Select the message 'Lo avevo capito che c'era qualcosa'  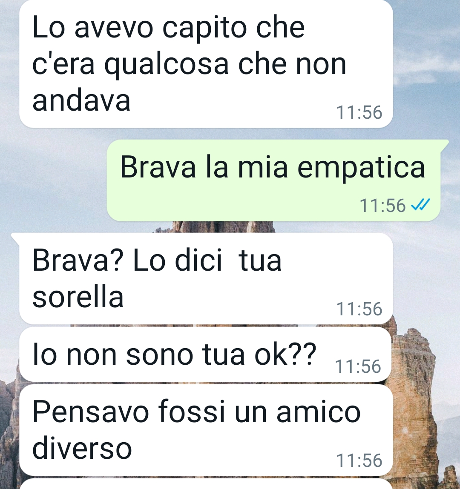(206, 64)
